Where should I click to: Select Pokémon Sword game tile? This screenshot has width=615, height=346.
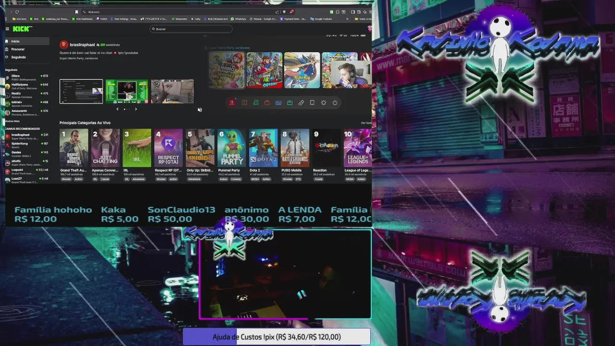point(302,70)
